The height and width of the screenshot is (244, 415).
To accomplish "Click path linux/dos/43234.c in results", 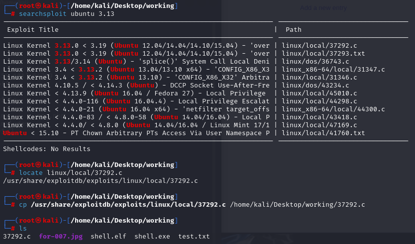I will pos(315,85).
